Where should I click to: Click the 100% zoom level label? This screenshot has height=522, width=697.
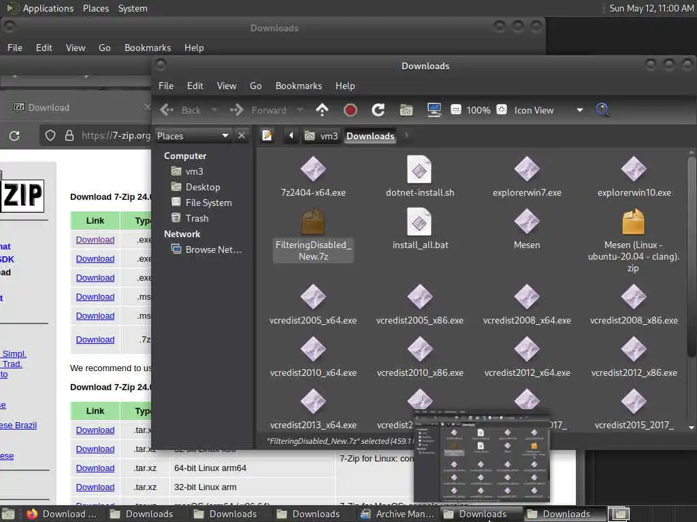tap(479, 110)
